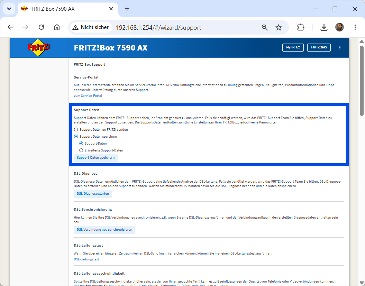
Task: Open the 'DSL-Leitungstest' link
Action: [x=86, y=259]
